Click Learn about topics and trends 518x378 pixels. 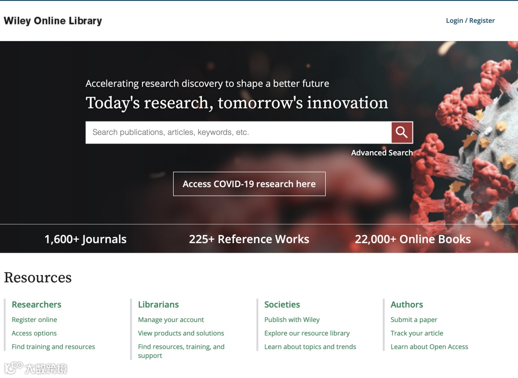click(x=310, y=347)
